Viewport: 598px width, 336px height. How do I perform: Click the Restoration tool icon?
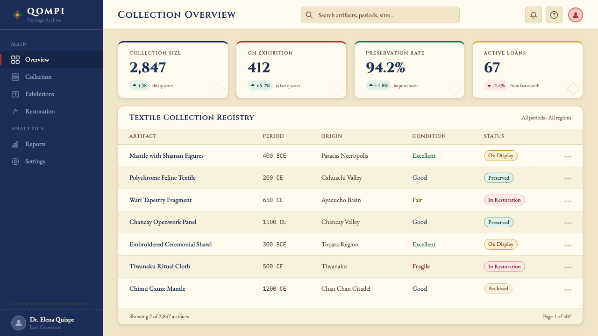(15, 112)
